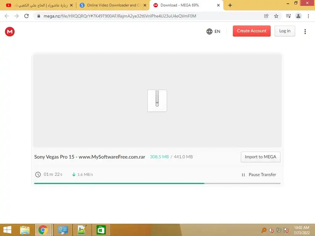Click the site lock security icon

pos(39,16)
